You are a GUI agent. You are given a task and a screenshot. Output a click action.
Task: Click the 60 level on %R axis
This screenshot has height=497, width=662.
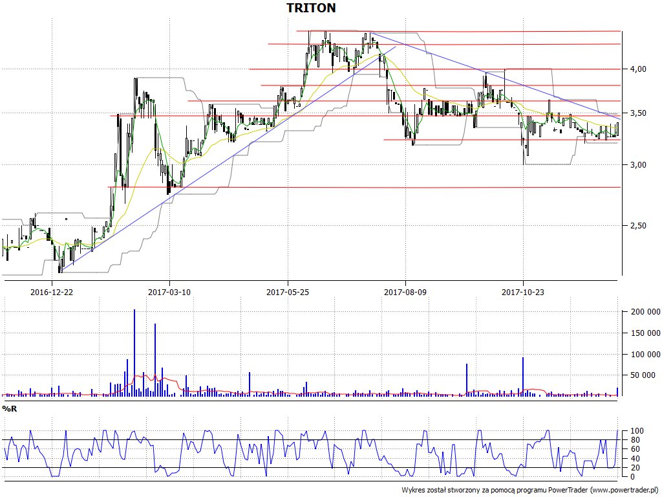pos(634,449)
